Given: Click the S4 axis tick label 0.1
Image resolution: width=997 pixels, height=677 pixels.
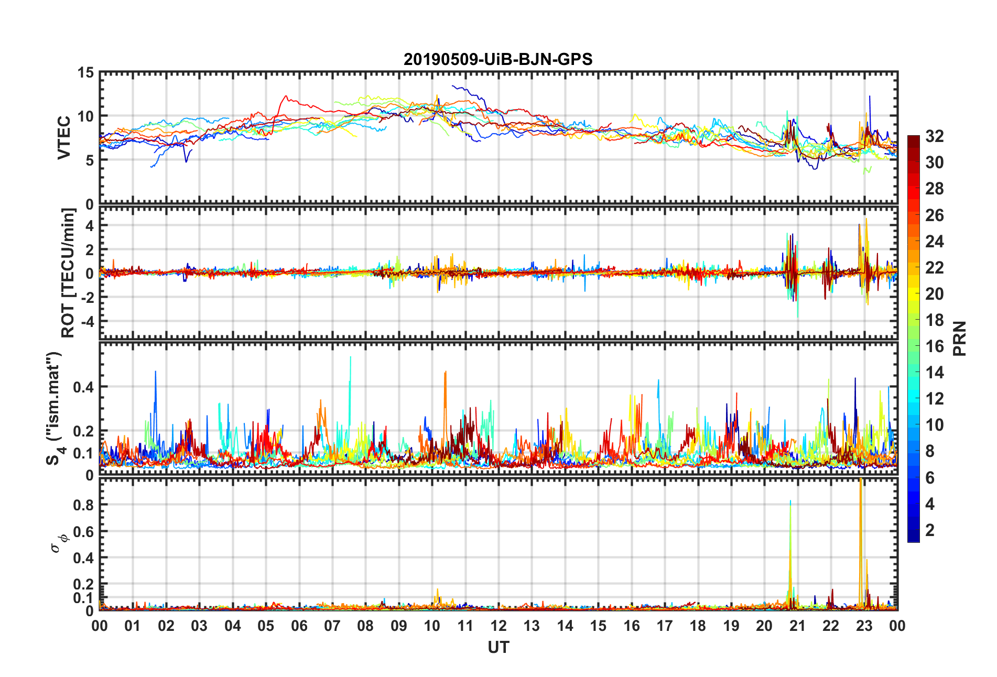Looking at the screenshot, I should tap(83, 453).
